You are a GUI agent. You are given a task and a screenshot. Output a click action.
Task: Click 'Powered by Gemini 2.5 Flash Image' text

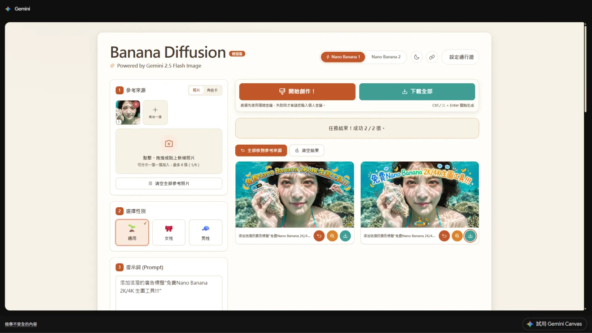coord(159,66)
